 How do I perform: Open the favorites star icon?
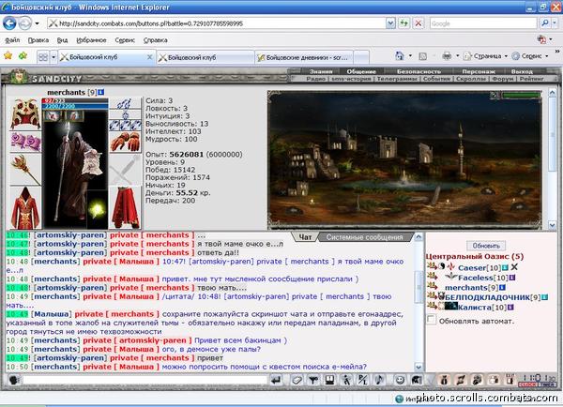[x=8, y=55]
